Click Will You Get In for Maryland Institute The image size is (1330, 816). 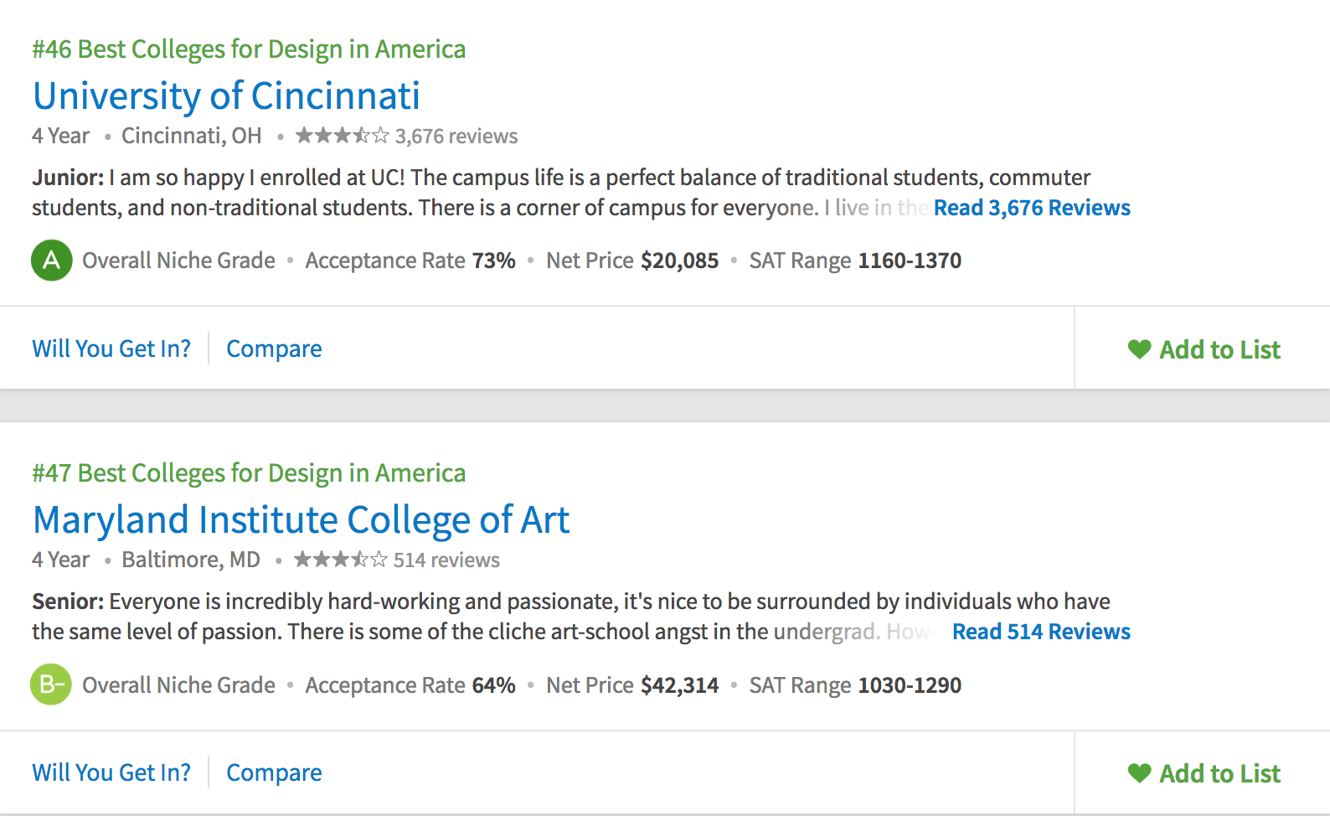pyautogui.click(x=111, y=772)
